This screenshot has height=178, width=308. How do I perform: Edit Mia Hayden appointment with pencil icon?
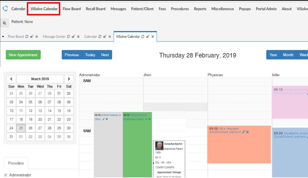click(244, 132)
